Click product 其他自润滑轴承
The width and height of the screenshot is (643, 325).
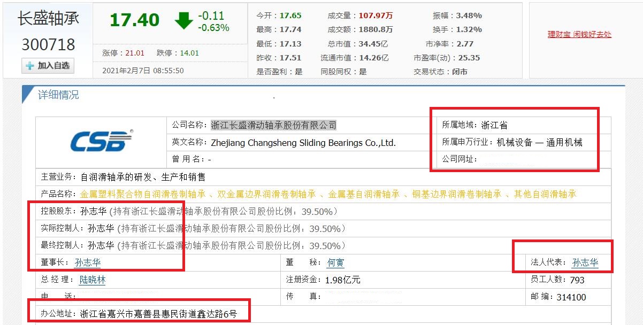tap(545, 194)
